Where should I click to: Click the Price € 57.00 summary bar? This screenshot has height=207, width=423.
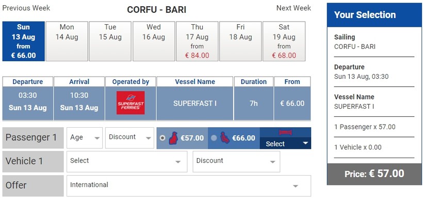(374, 174)
